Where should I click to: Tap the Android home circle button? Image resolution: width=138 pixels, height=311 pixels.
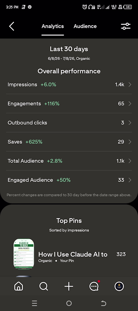69,303
